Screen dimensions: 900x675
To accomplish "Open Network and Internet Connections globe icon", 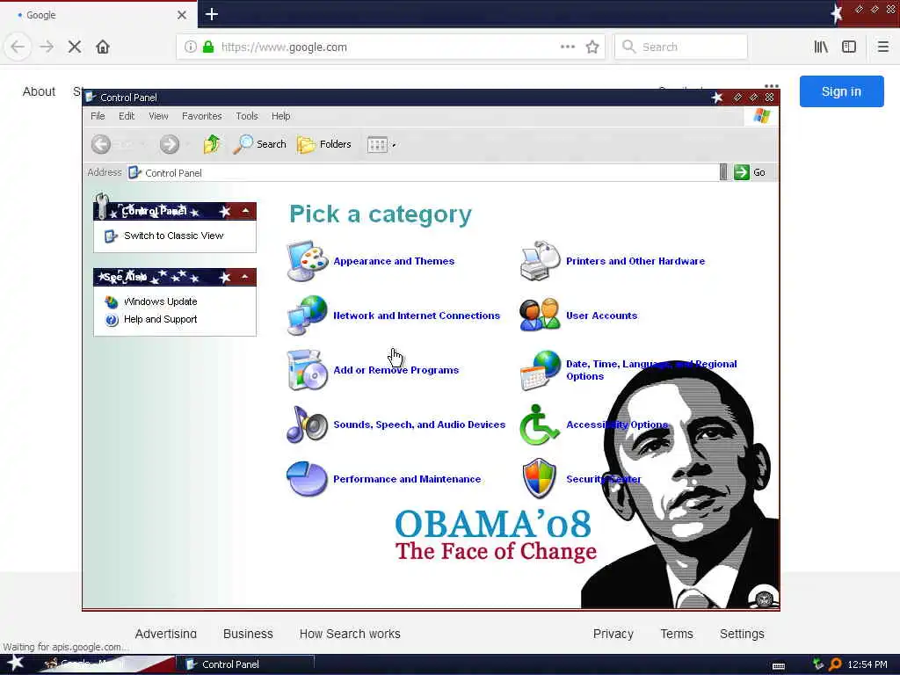I will click(307, 316).
